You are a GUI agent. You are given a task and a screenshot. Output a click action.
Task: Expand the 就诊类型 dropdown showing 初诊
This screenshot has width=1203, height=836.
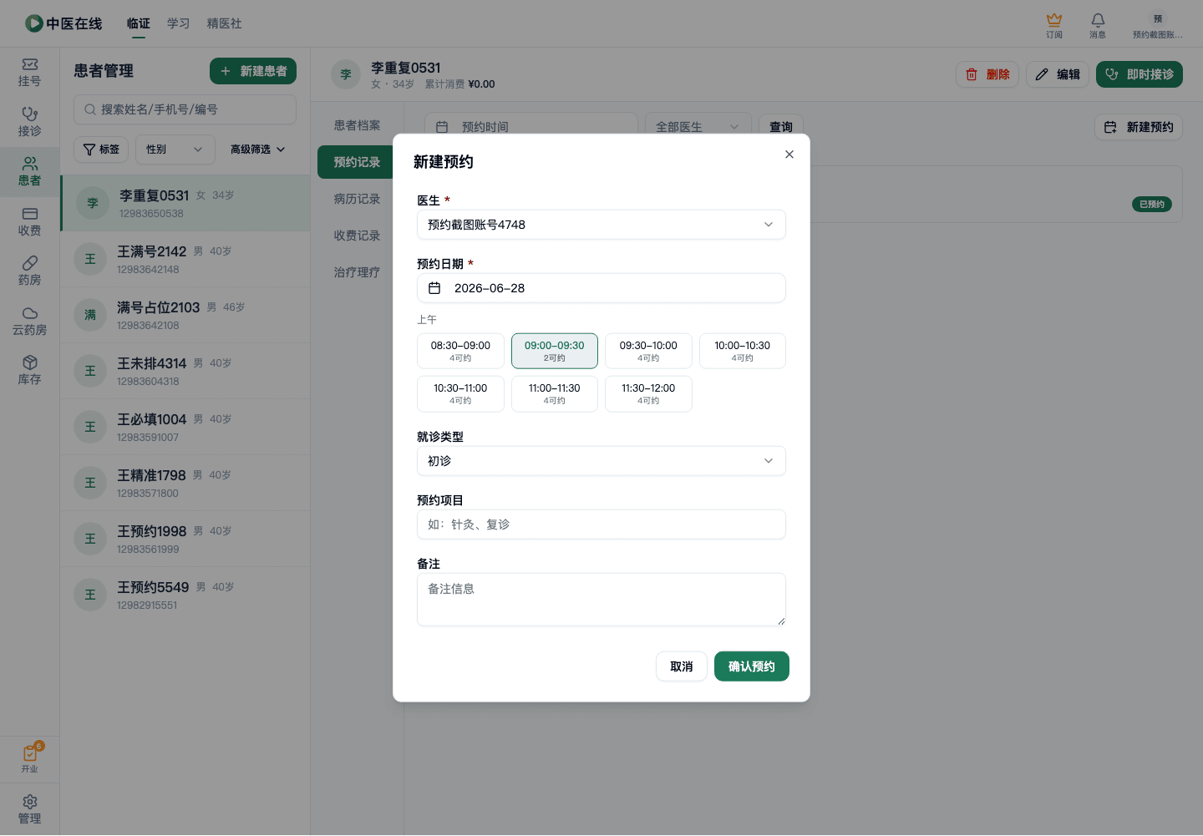point(601,461)
